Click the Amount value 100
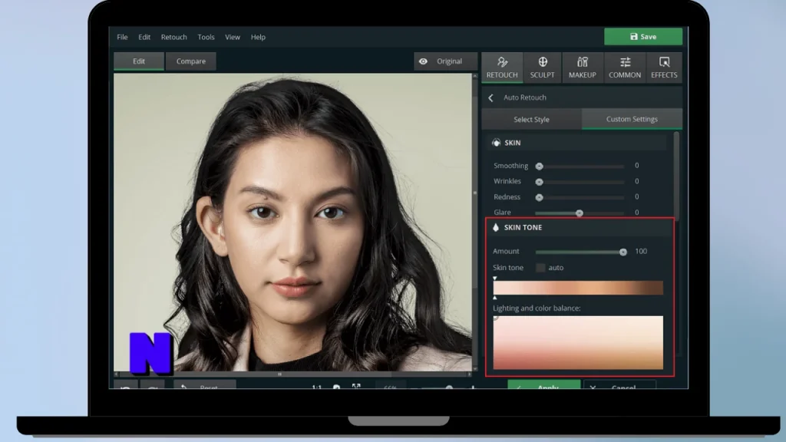This screenshot has height=442, width=786. click(641, 252)
